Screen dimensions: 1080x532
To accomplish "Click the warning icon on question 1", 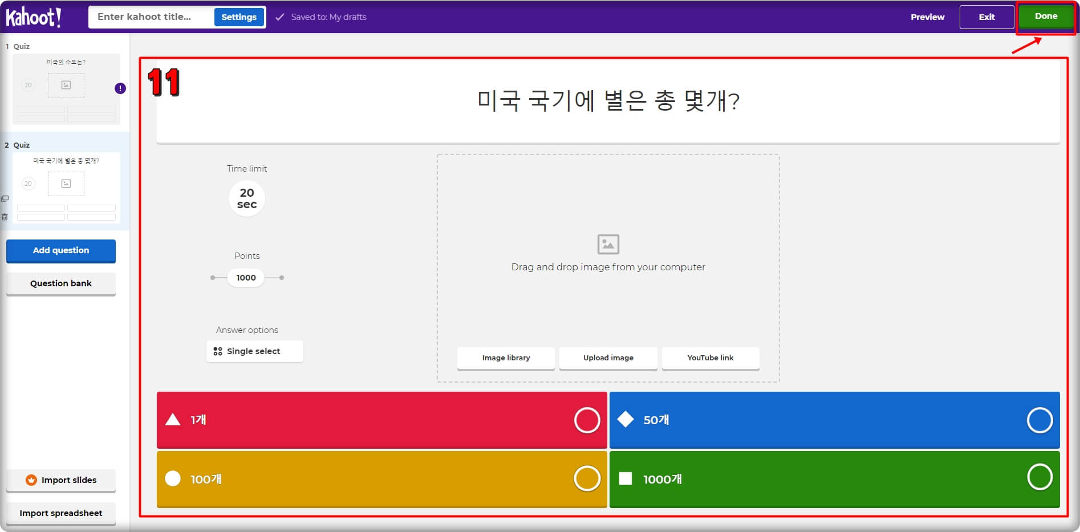I will (120, 88).
